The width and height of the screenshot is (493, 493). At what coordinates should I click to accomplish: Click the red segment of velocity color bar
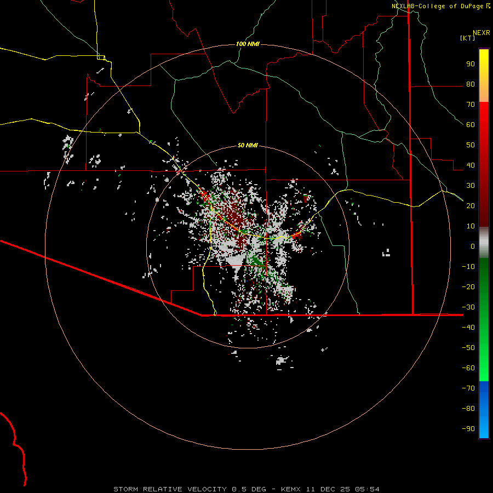484,164
